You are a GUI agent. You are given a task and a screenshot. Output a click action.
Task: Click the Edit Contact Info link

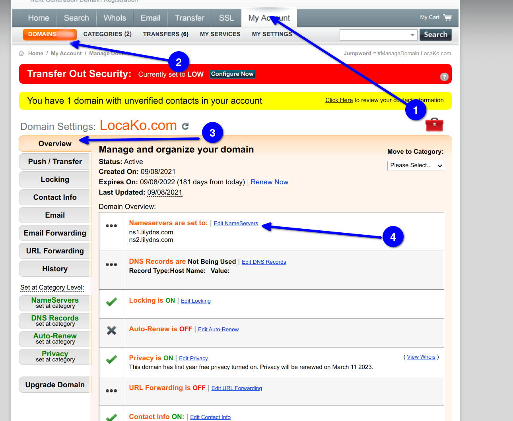210,417
